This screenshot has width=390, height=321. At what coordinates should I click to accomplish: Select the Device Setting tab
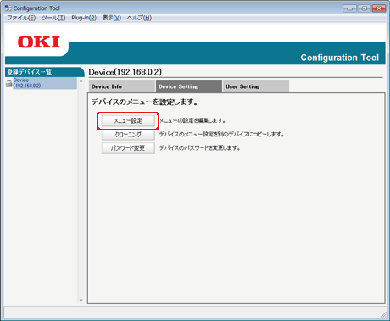click(x=189, y=86)
